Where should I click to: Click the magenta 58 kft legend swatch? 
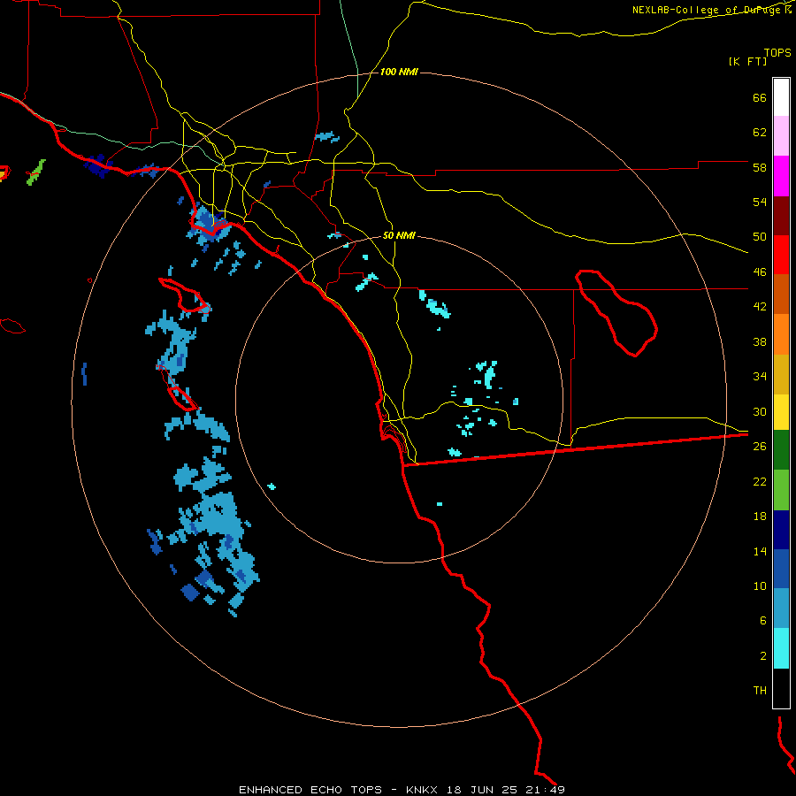click(781, 176)
